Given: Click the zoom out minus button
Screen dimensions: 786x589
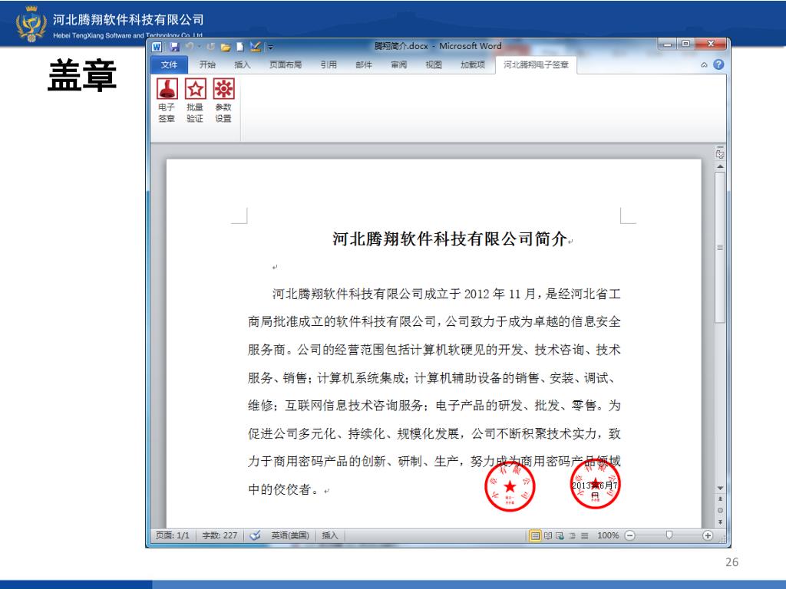Looking at the screenshot, I should (x=630, y=535).
